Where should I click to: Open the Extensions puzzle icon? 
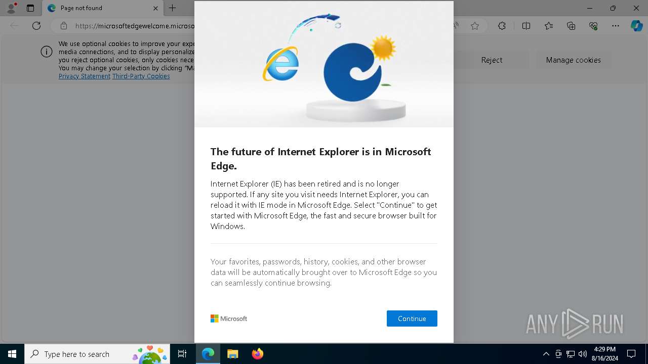[x=502, y=26]
